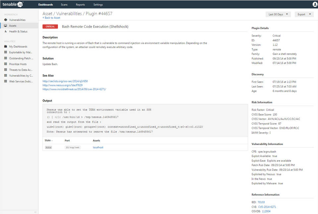Click the Back to Asset link
318x214 pixels.
51,18
